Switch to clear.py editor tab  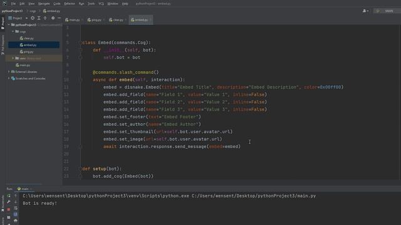[117, 20]
